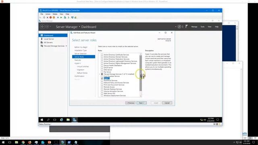
Task: Click host Chrome taskbar icon
Action: tap(23, 142)
